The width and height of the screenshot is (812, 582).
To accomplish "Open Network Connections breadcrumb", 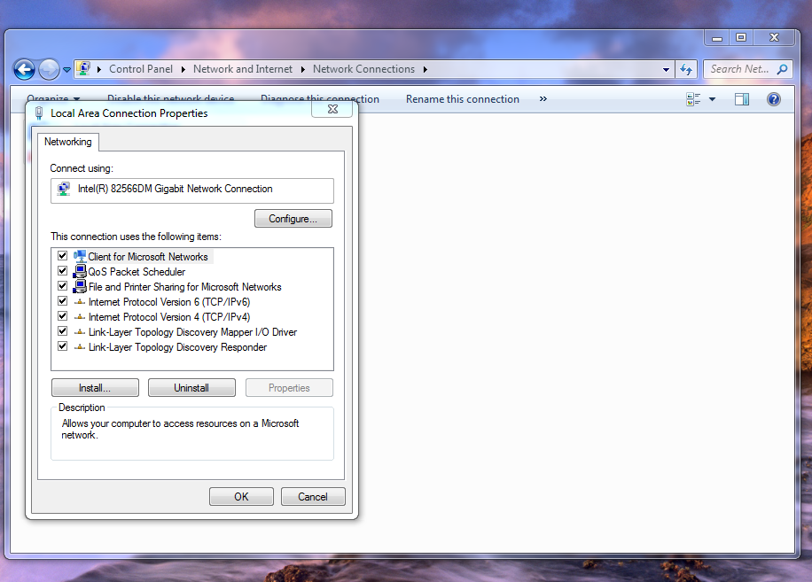I will click(363, 69).
